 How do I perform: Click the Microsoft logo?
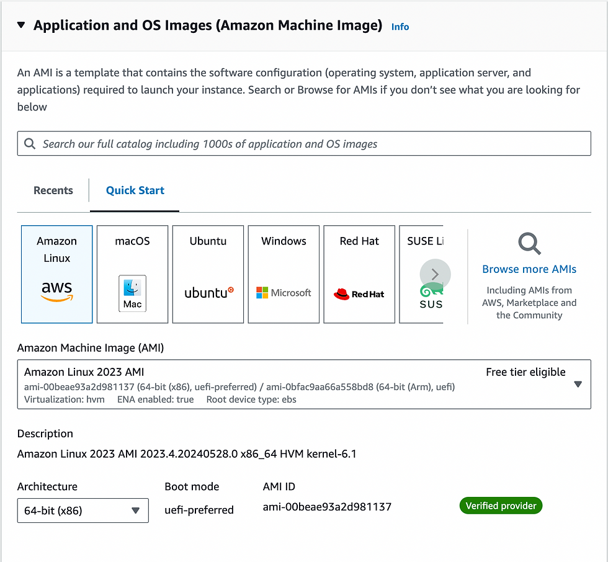[284, 293]
